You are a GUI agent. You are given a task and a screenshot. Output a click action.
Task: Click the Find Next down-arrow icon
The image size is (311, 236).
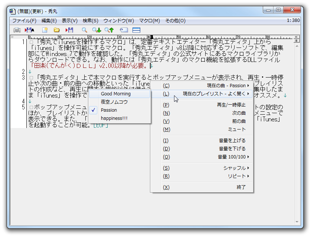(96, 30)
